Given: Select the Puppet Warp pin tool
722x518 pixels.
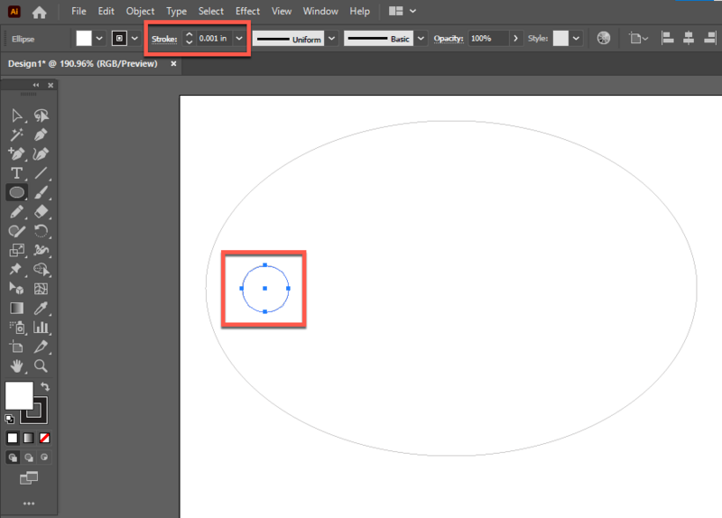Looking at the screenshot, I should pyautogui.click(x=16, y=269).
